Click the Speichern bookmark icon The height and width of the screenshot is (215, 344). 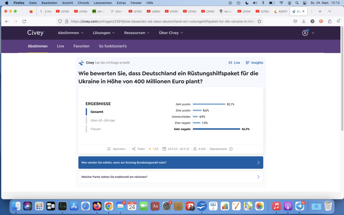pos(109,149)
